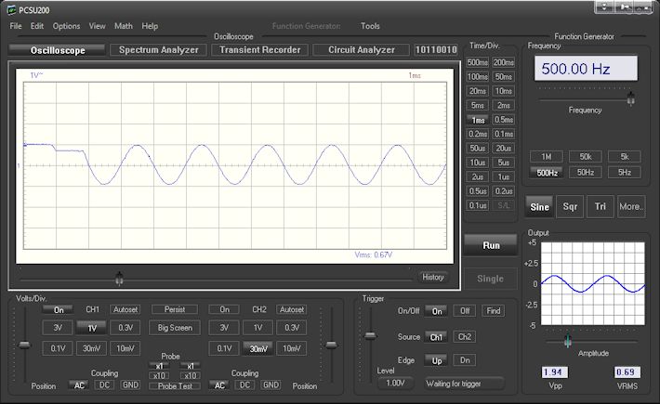660x404 pixels.
Task: Open the Options menu
Action: click(66, 26)
